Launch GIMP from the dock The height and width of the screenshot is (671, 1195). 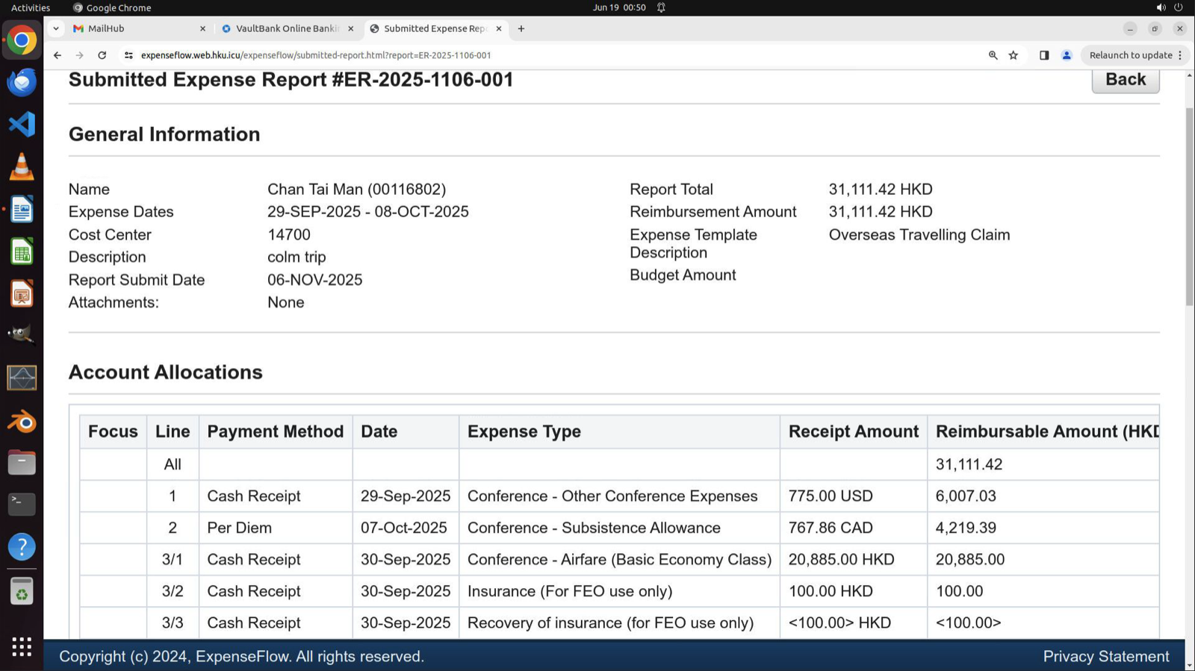(x=22, y=334)
